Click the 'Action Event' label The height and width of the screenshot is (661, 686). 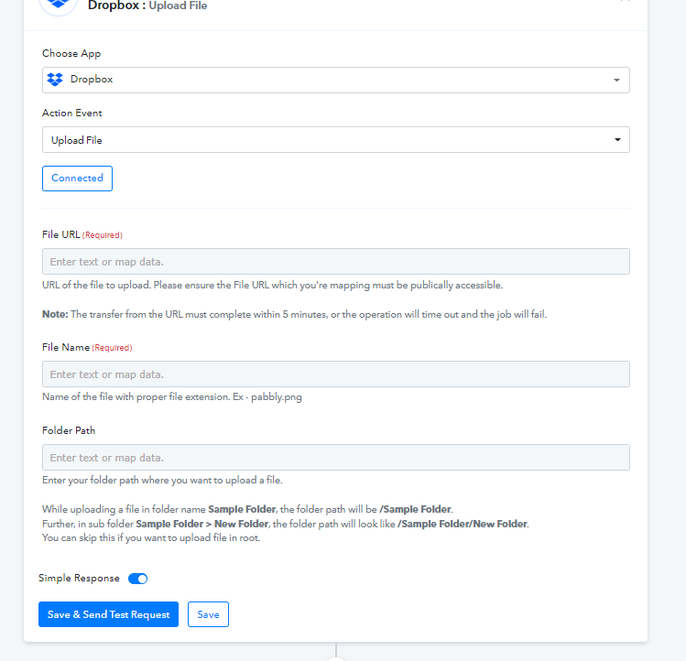pos(71,113)
